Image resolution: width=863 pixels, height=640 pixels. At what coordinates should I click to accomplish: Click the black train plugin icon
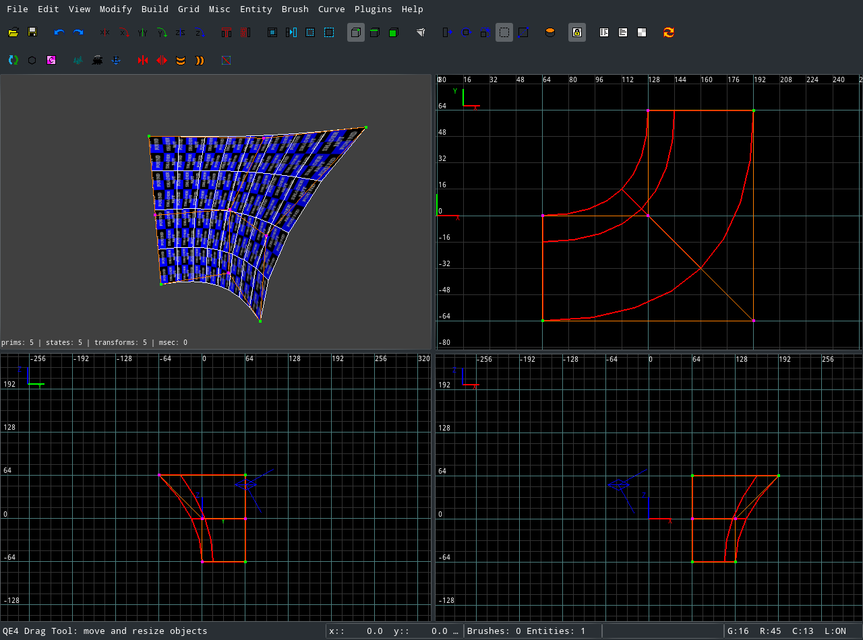(97, 60)
